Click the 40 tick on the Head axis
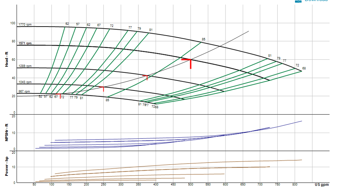This screenshot has width=342, height=191. [x=13, y=78]
